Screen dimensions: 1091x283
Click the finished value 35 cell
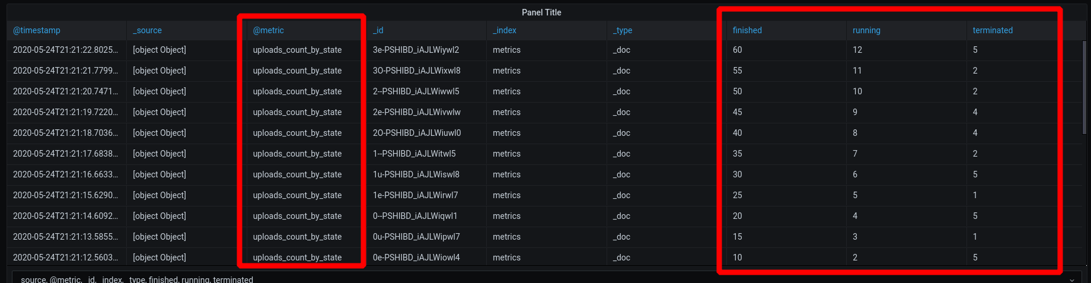786,154
